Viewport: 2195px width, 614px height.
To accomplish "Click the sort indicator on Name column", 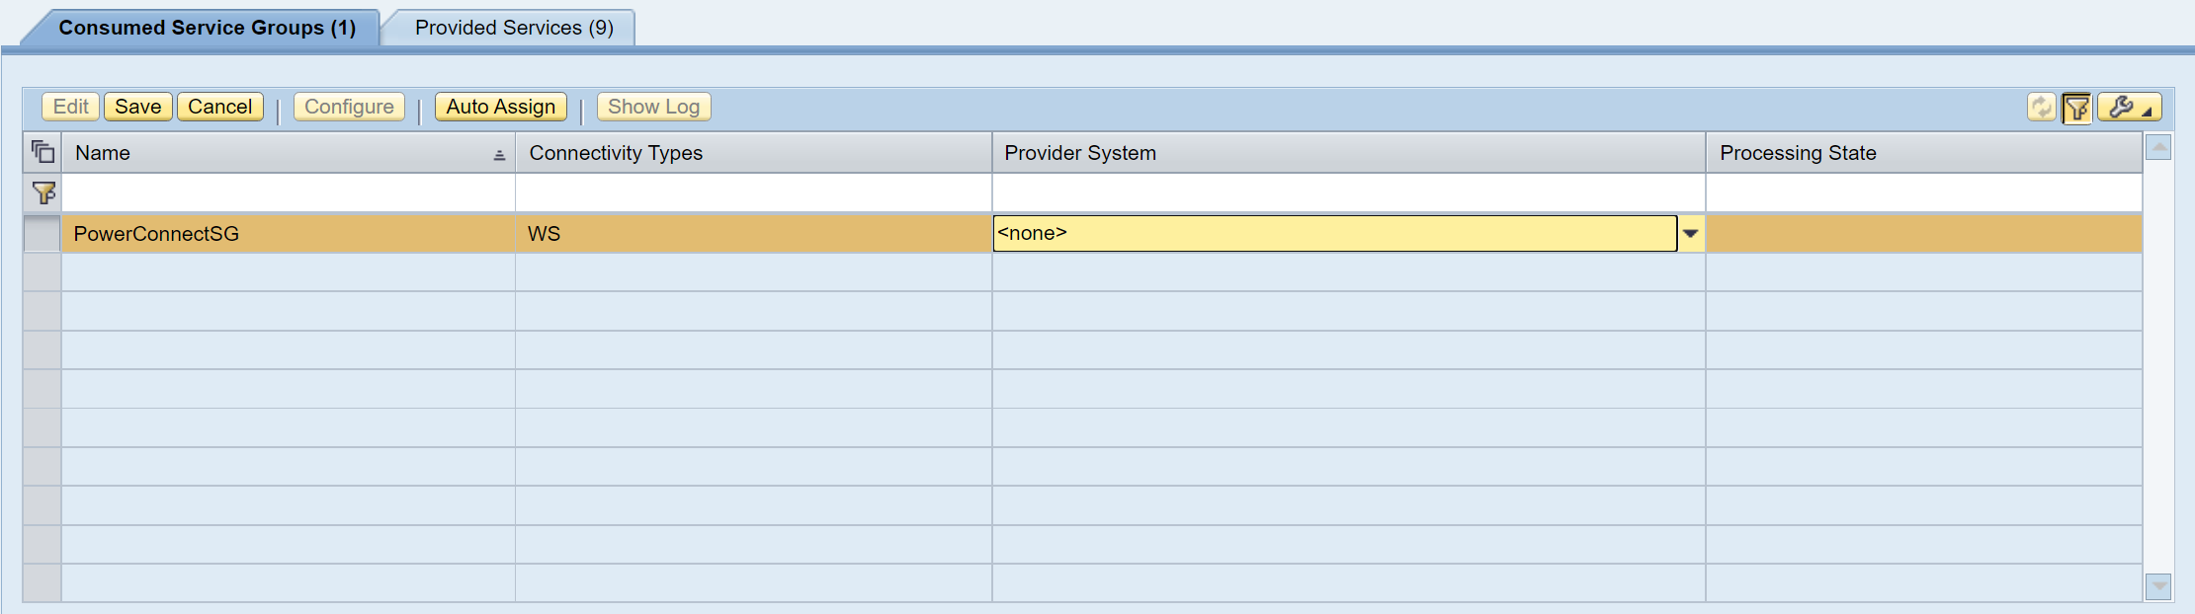I will [499, 155].
